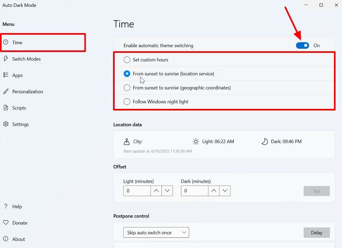Open the Help page
342x248 pixels.
(x=16, y=206)
